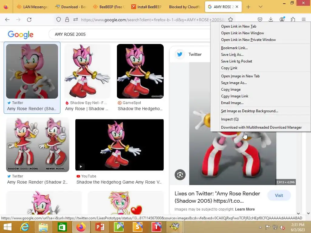Viewport: 311px width, 233px height.
Task: Close the AMY ROSE tab
Action: pyautogui.click(x=237, y=7)
